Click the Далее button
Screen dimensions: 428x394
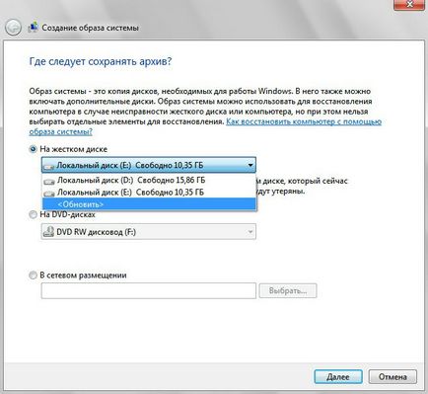pyautogui.click(x=338, y=376)
